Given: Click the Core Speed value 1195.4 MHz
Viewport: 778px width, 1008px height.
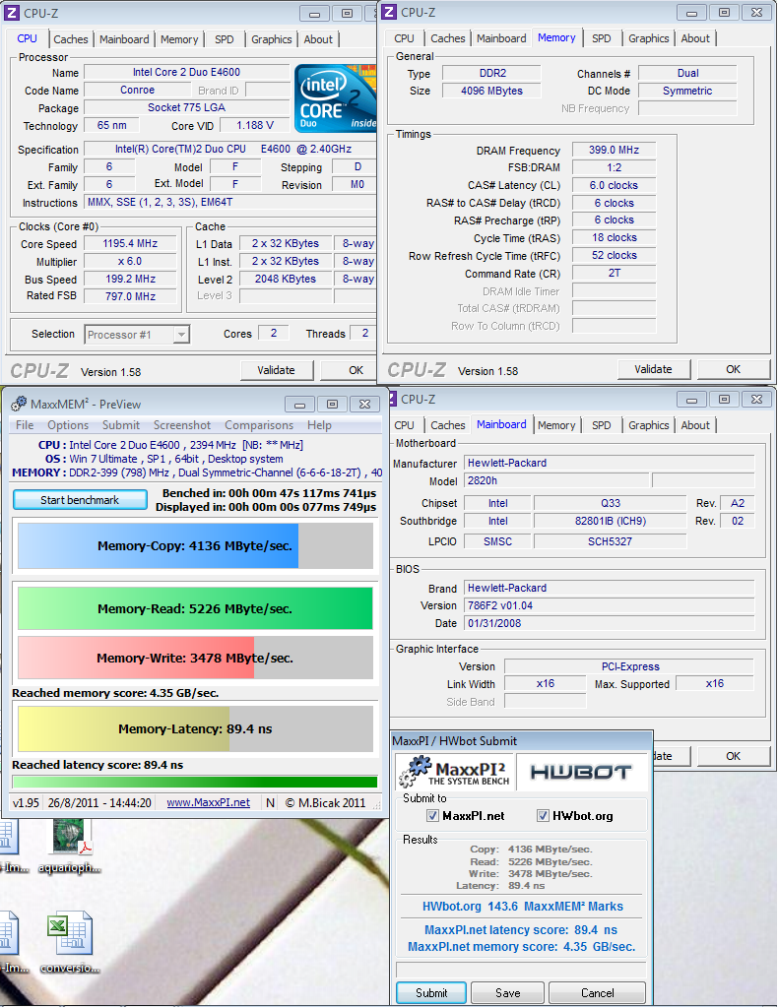Looking at the screenshot, I should tap(131, 244).
